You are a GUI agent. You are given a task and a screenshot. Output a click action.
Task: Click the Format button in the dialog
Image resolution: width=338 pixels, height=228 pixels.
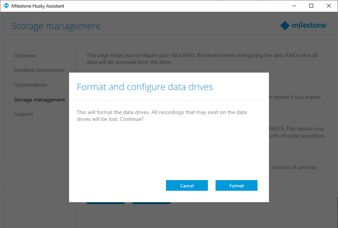coord(236,185)
